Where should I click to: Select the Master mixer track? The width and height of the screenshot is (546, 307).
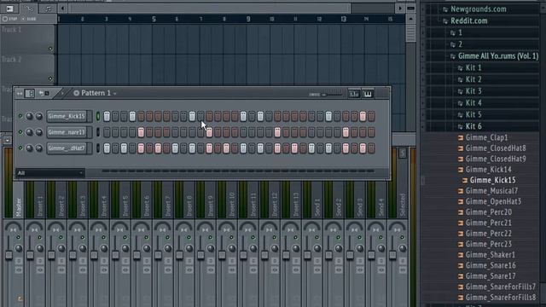pos(19,206)
